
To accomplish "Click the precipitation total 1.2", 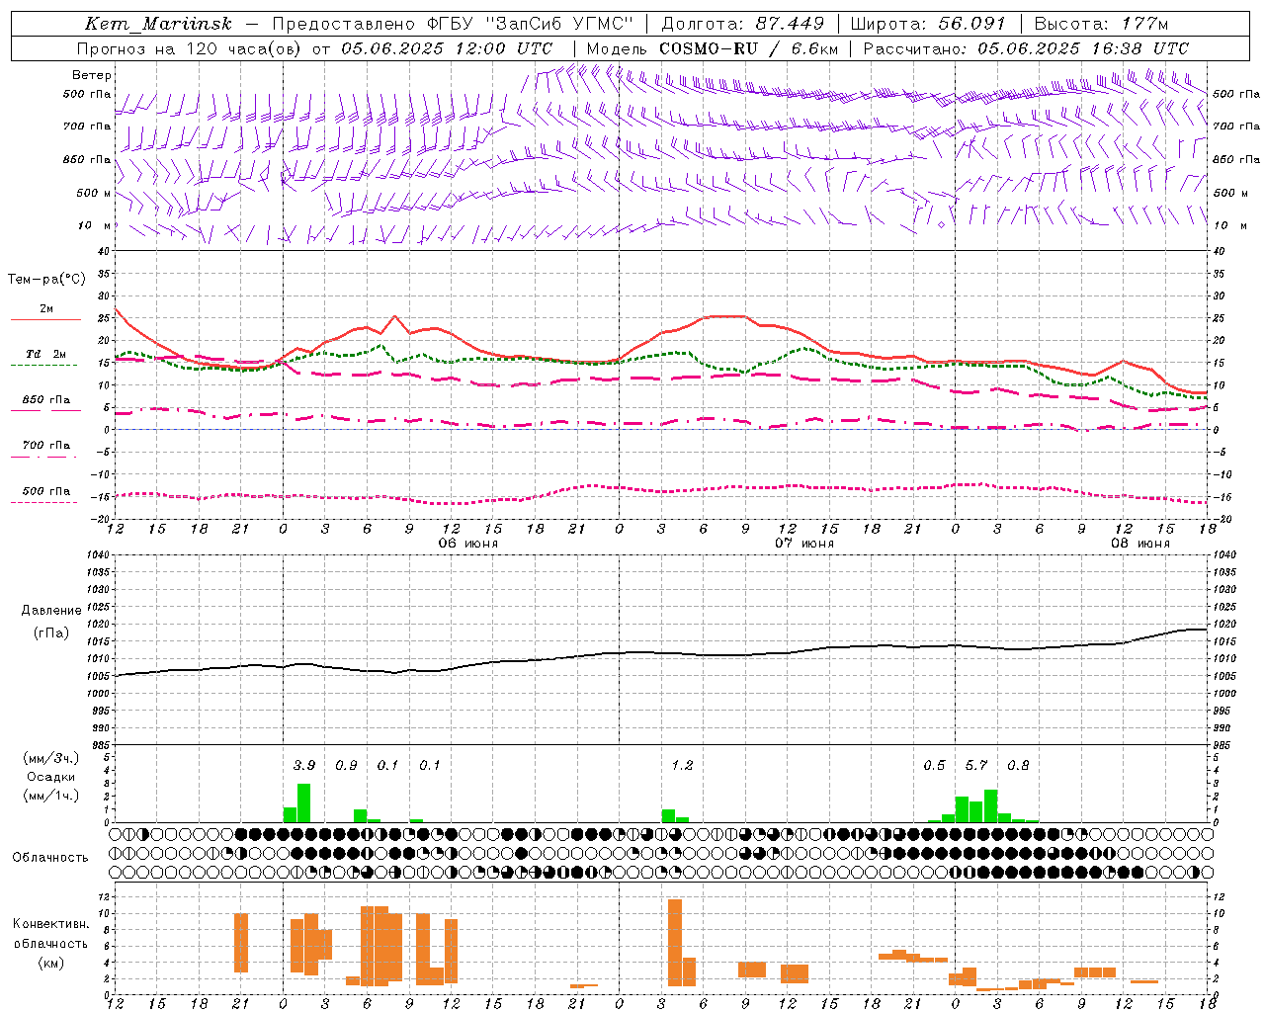I will (x=682, y=765).
